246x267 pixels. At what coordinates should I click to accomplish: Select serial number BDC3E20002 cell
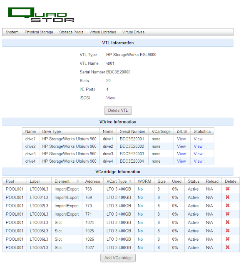tap(132, 146)
